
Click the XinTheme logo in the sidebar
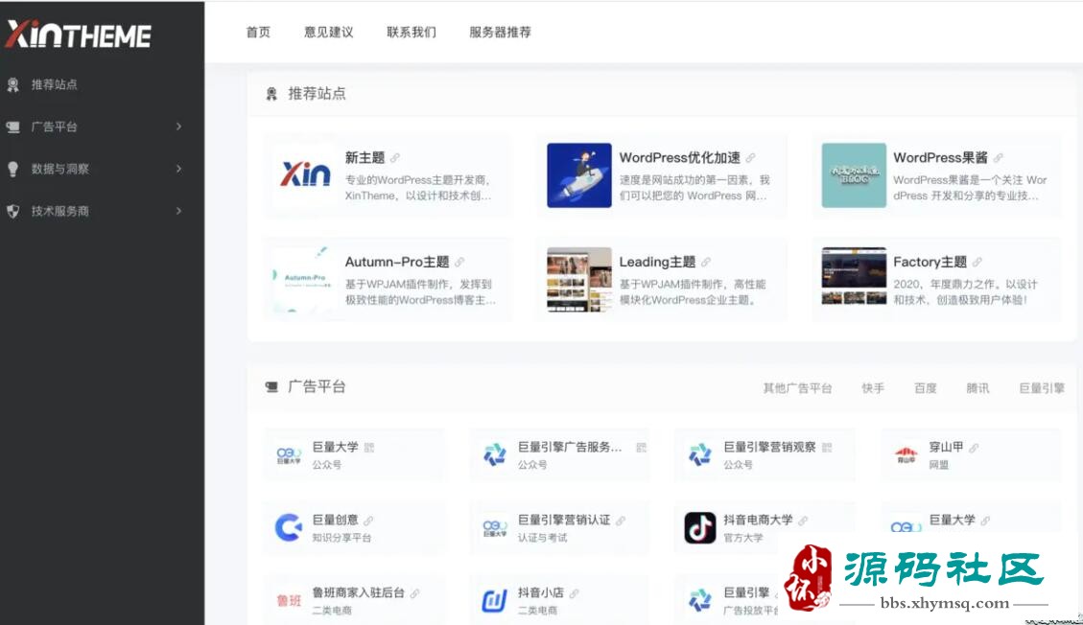pos(78,34)
